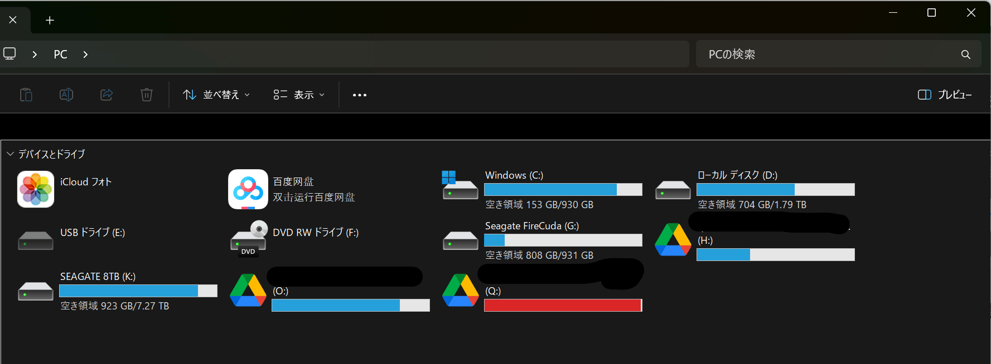991x364 pixels.
Task: Select the DVD RW ドライブ (F:) icon
Action: 249,238
